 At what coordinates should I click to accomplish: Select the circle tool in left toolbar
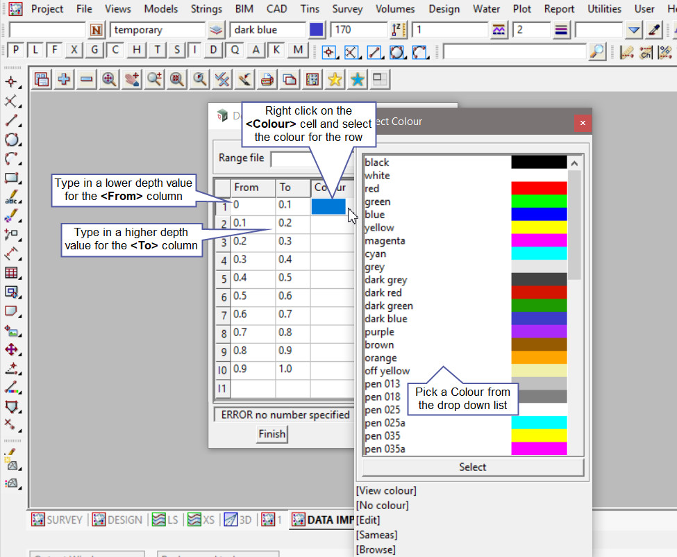[11, 140]
